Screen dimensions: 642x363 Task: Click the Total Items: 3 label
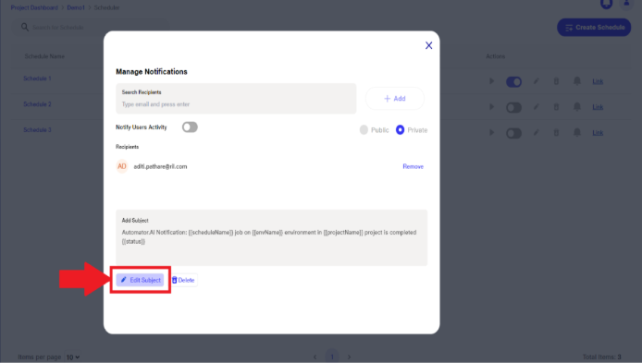tap(602, 357)
